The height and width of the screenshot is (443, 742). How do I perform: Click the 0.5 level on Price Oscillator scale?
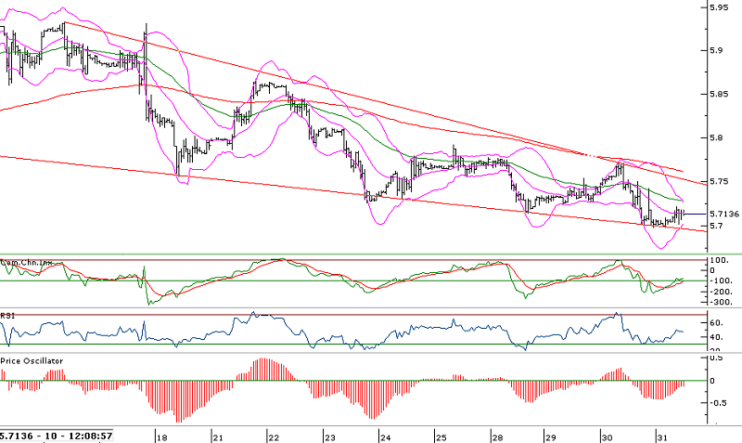click(x=716, y=358)
